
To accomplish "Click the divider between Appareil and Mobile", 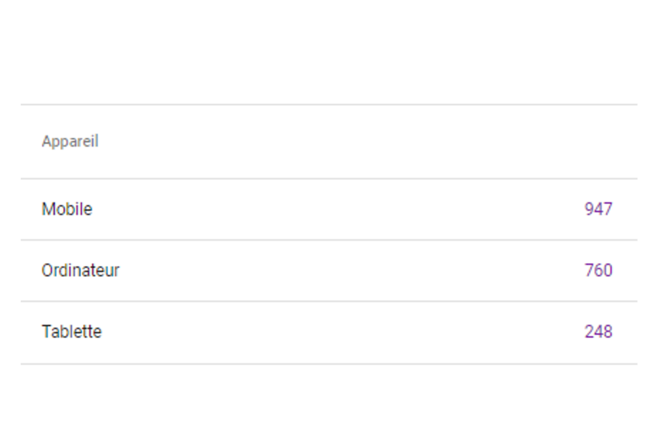I will pyautogui.click(x=329, y=178).
